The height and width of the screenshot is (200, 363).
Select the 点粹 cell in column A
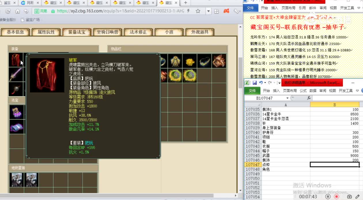286,165
